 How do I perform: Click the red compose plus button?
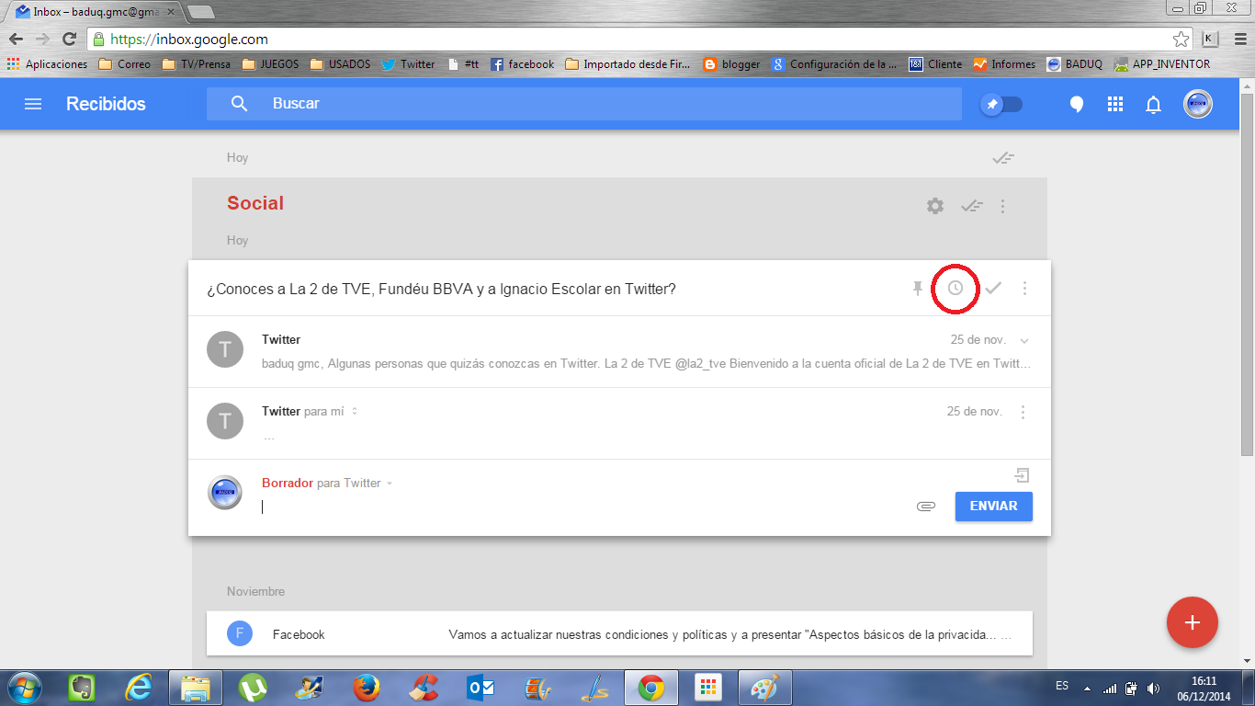pos(1192,622)
